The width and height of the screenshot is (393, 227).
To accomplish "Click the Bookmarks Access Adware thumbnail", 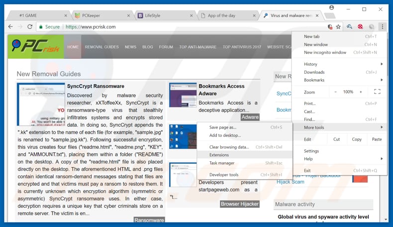I will [183, 95].
